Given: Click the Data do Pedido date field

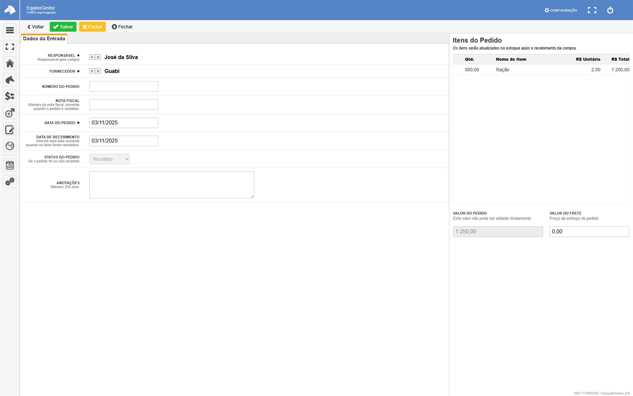Looking at the screenshot, I should (x=124, y=123).
